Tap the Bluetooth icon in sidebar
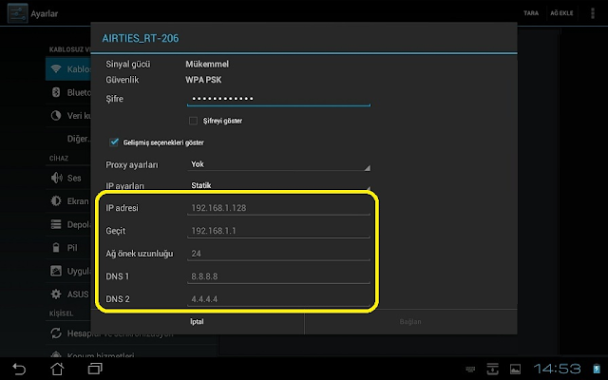The width and height of the screenshot is (608, 380). point(56,92)
